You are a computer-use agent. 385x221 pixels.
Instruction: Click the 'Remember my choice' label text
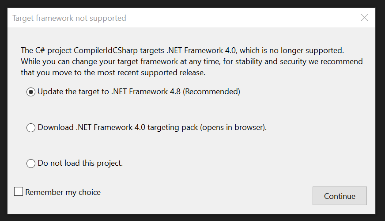tap(63, 192)
